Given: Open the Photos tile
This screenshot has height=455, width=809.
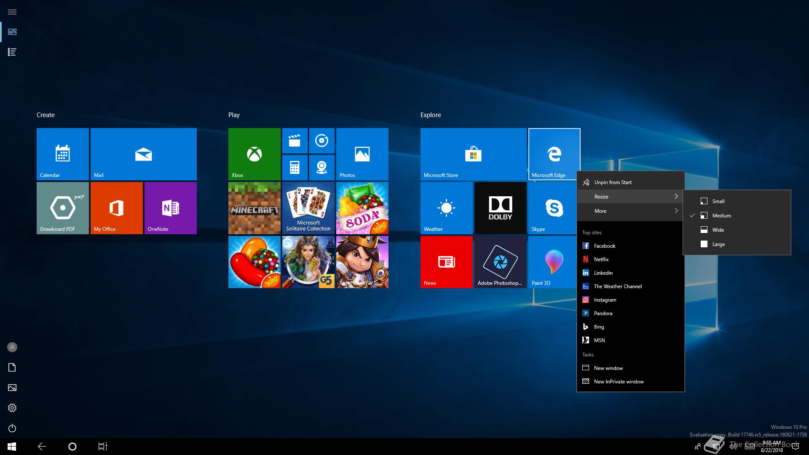Looking at the screenshot, I should click(362, 154).
